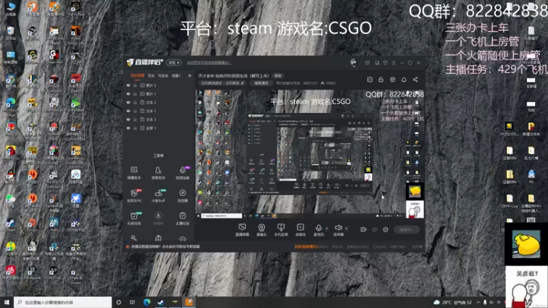Lock the 全屏 1 layer
This screenshot has width=548, height=308.
point(135,128)
